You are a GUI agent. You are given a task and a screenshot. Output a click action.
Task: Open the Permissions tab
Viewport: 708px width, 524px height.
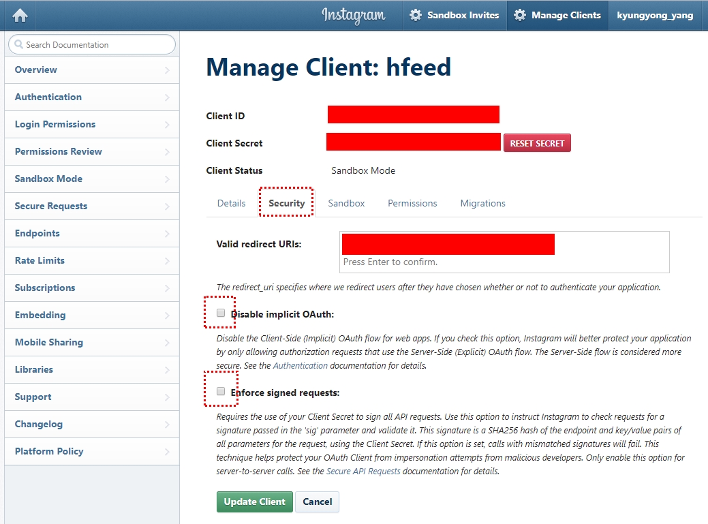[412, 203]
